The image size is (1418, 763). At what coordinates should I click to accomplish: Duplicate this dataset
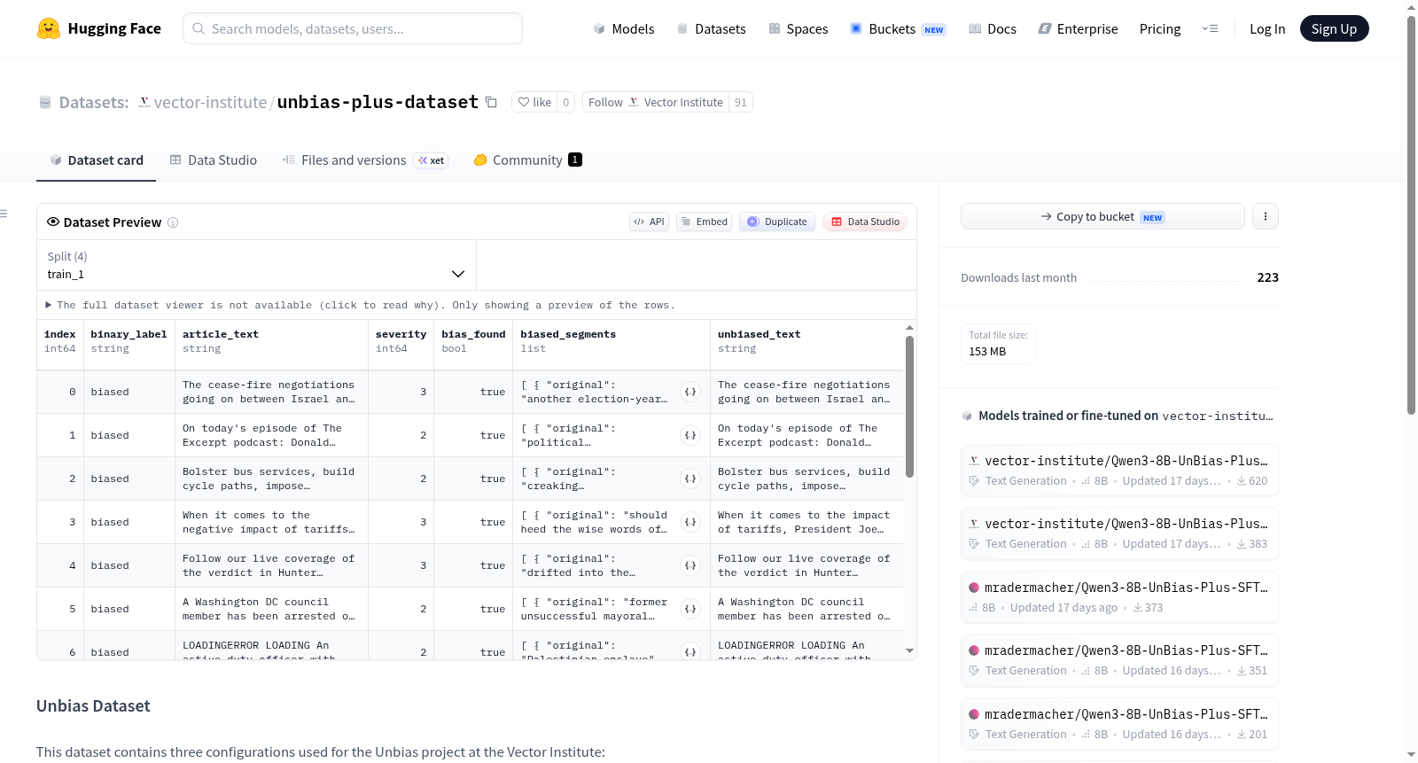[x=777, y=222]
